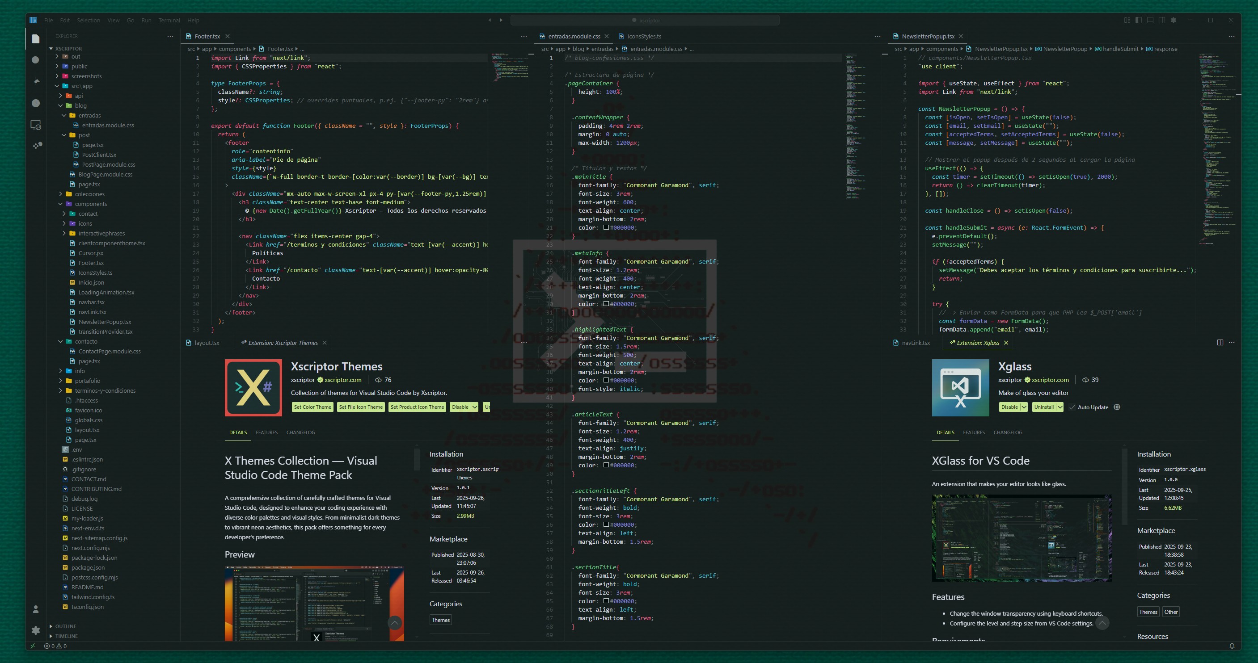Click the color swatch beside #000000 in .mainTitle
1258x663 pixels.
point(606,227)
